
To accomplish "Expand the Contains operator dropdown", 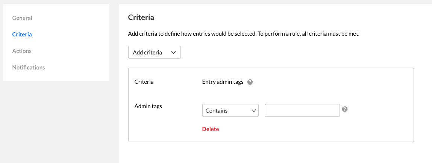I will pos(230,111).
